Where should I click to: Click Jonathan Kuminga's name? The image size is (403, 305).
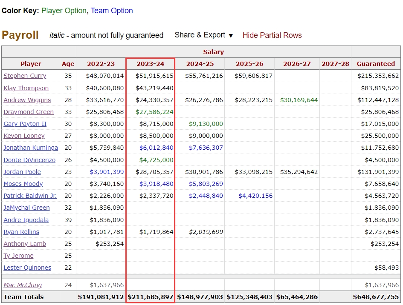click(31, 148)
